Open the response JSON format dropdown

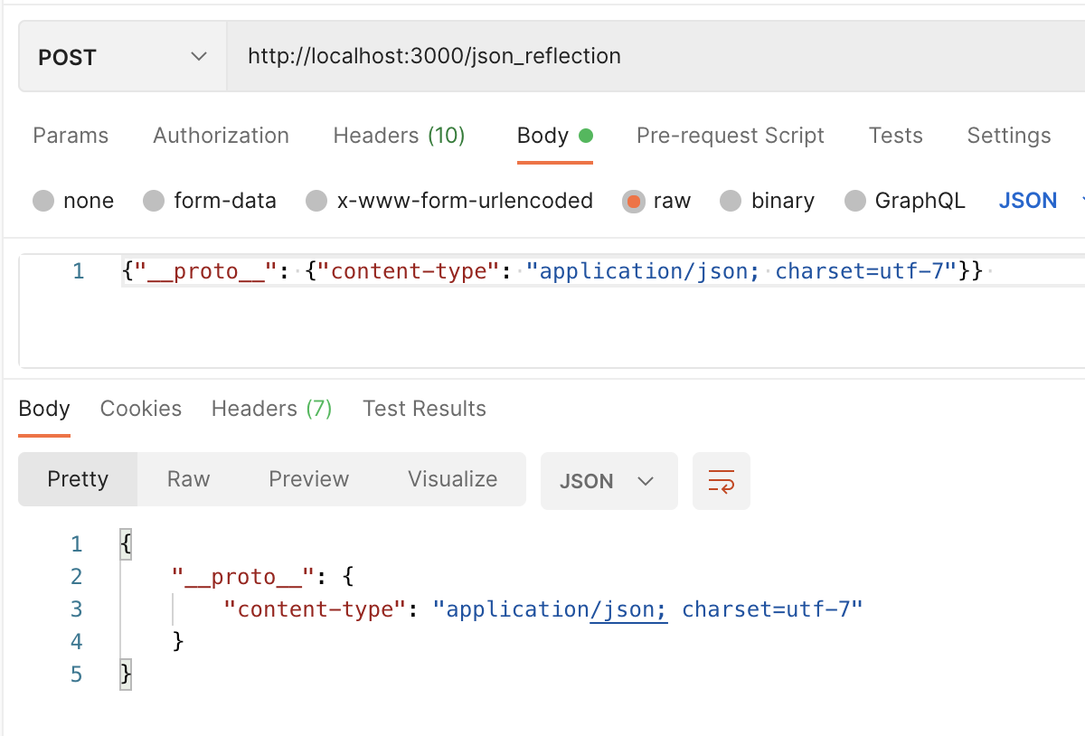pos(609,481)
